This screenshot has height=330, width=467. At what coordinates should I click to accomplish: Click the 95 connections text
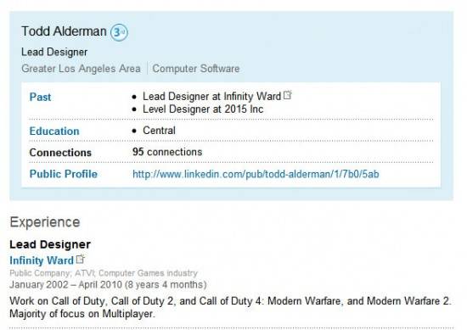(167, 152)
